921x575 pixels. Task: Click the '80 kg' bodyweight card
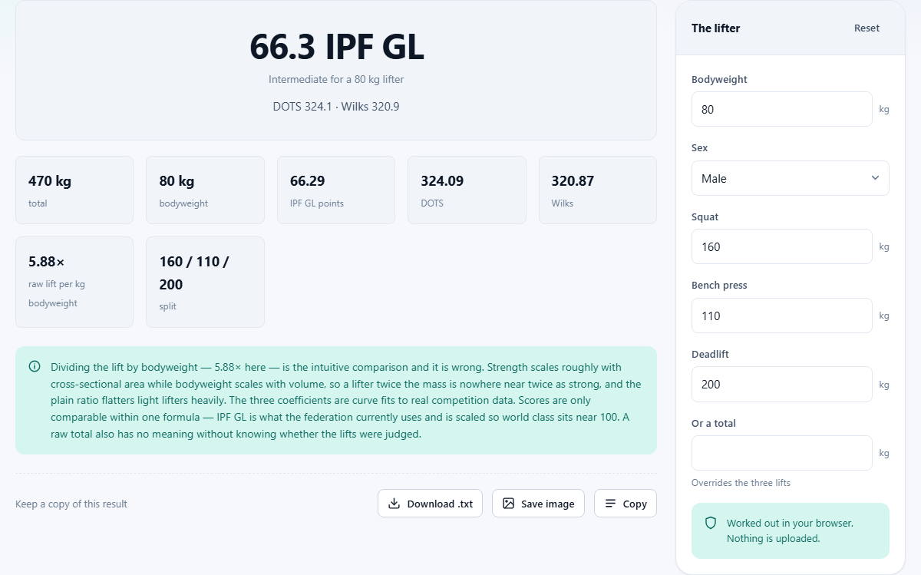pos(205,190)
